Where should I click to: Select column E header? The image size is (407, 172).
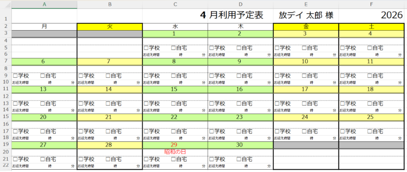coord(306,4)
